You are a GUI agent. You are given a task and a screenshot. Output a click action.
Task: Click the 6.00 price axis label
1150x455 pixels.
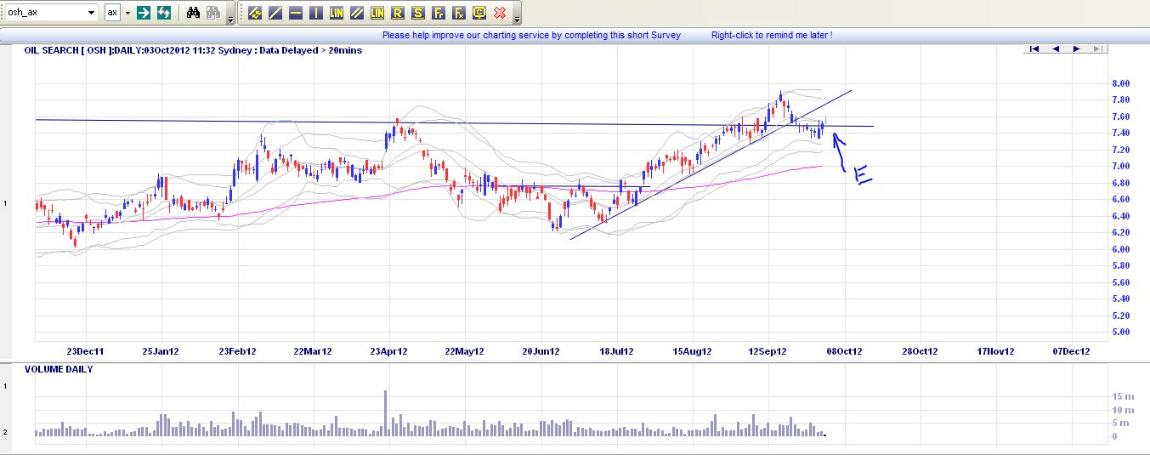[x=1120, y=249]
